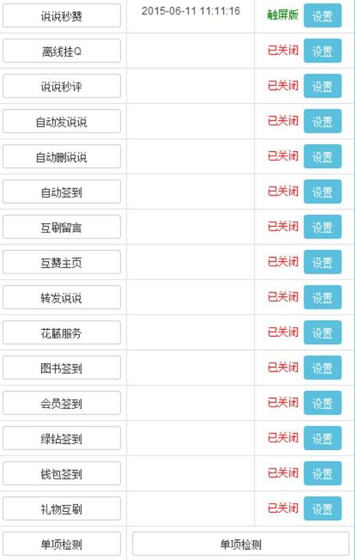355x560 pixels.
Task: Click the 离线挂Q button
Action: pos(61,51)
